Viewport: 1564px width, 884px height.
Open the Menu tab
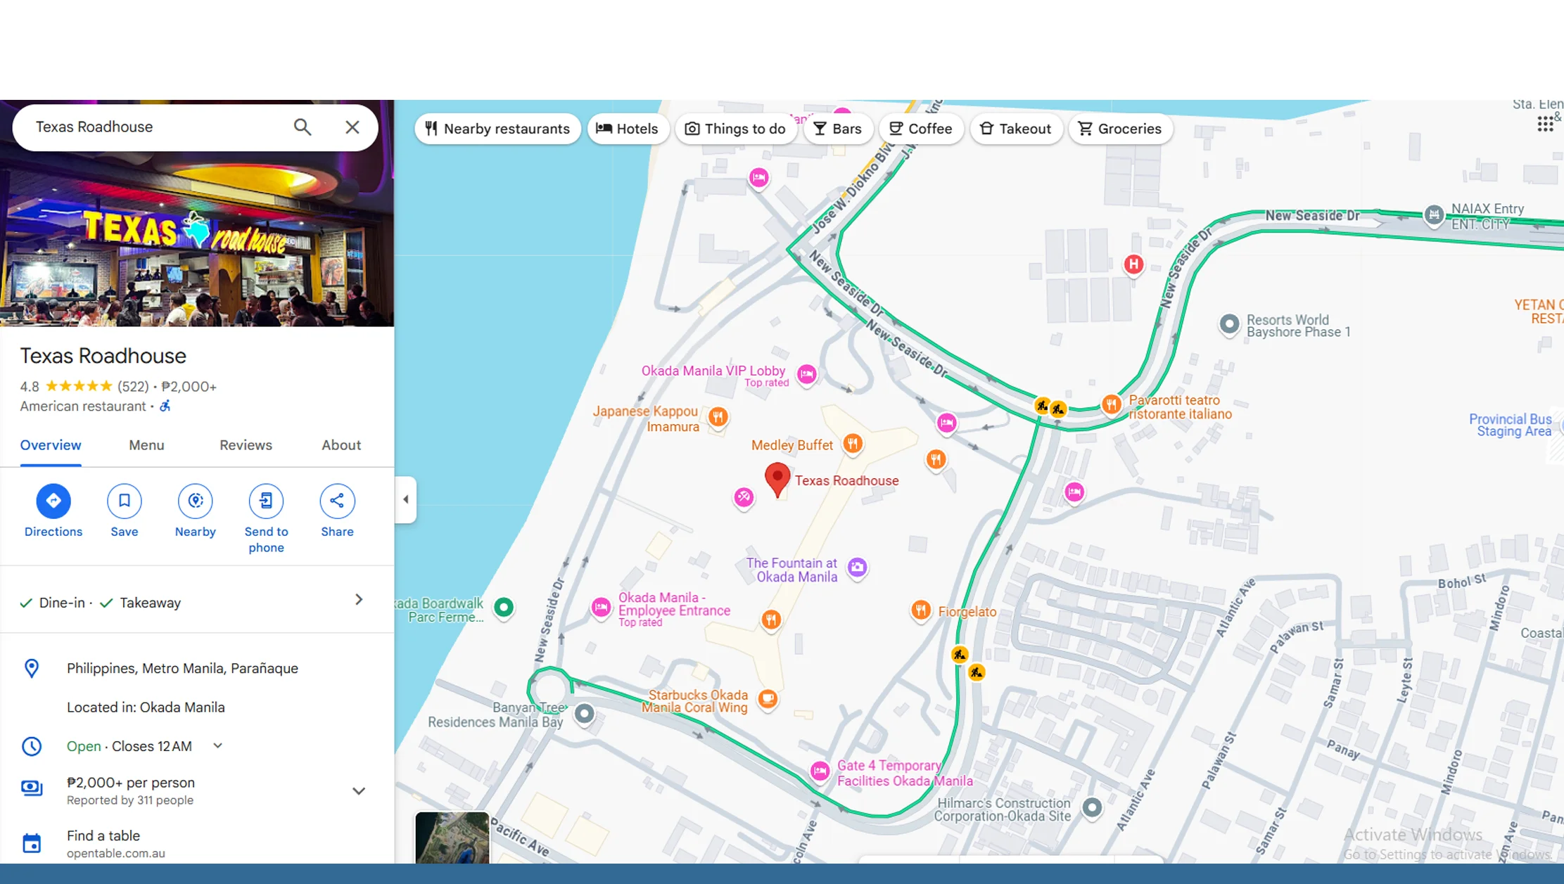pyautogui.click(x=146, y=445)
